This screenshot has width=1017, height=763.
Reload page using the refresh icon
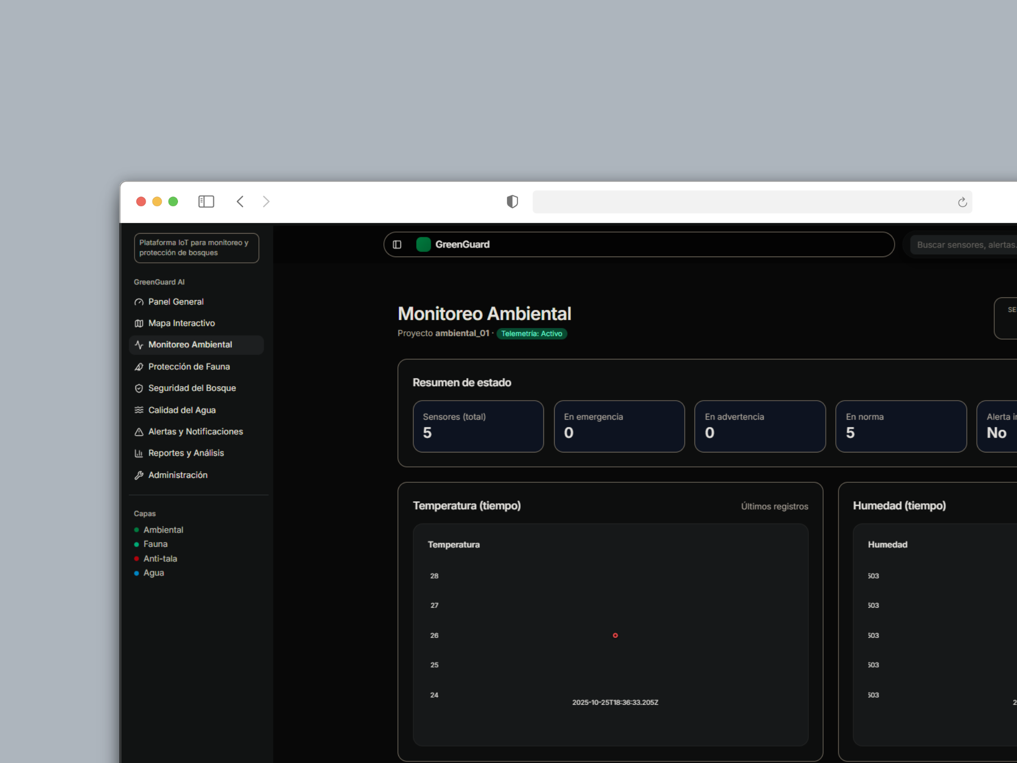click(962, 202)
